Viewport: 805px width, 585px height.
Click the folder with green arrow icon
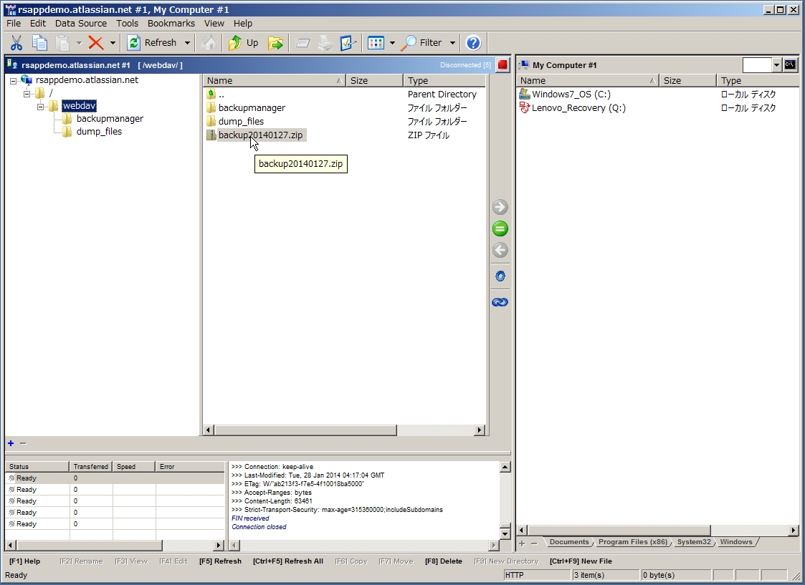[275, 43]
